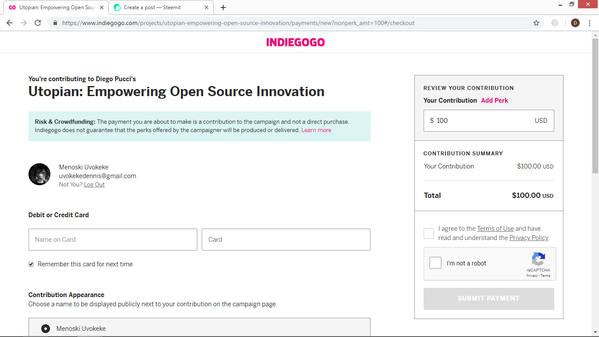This screenshot has height=337, width=599.
Task: Open the Privacy Policy link
Action: (x=529, y=238)
